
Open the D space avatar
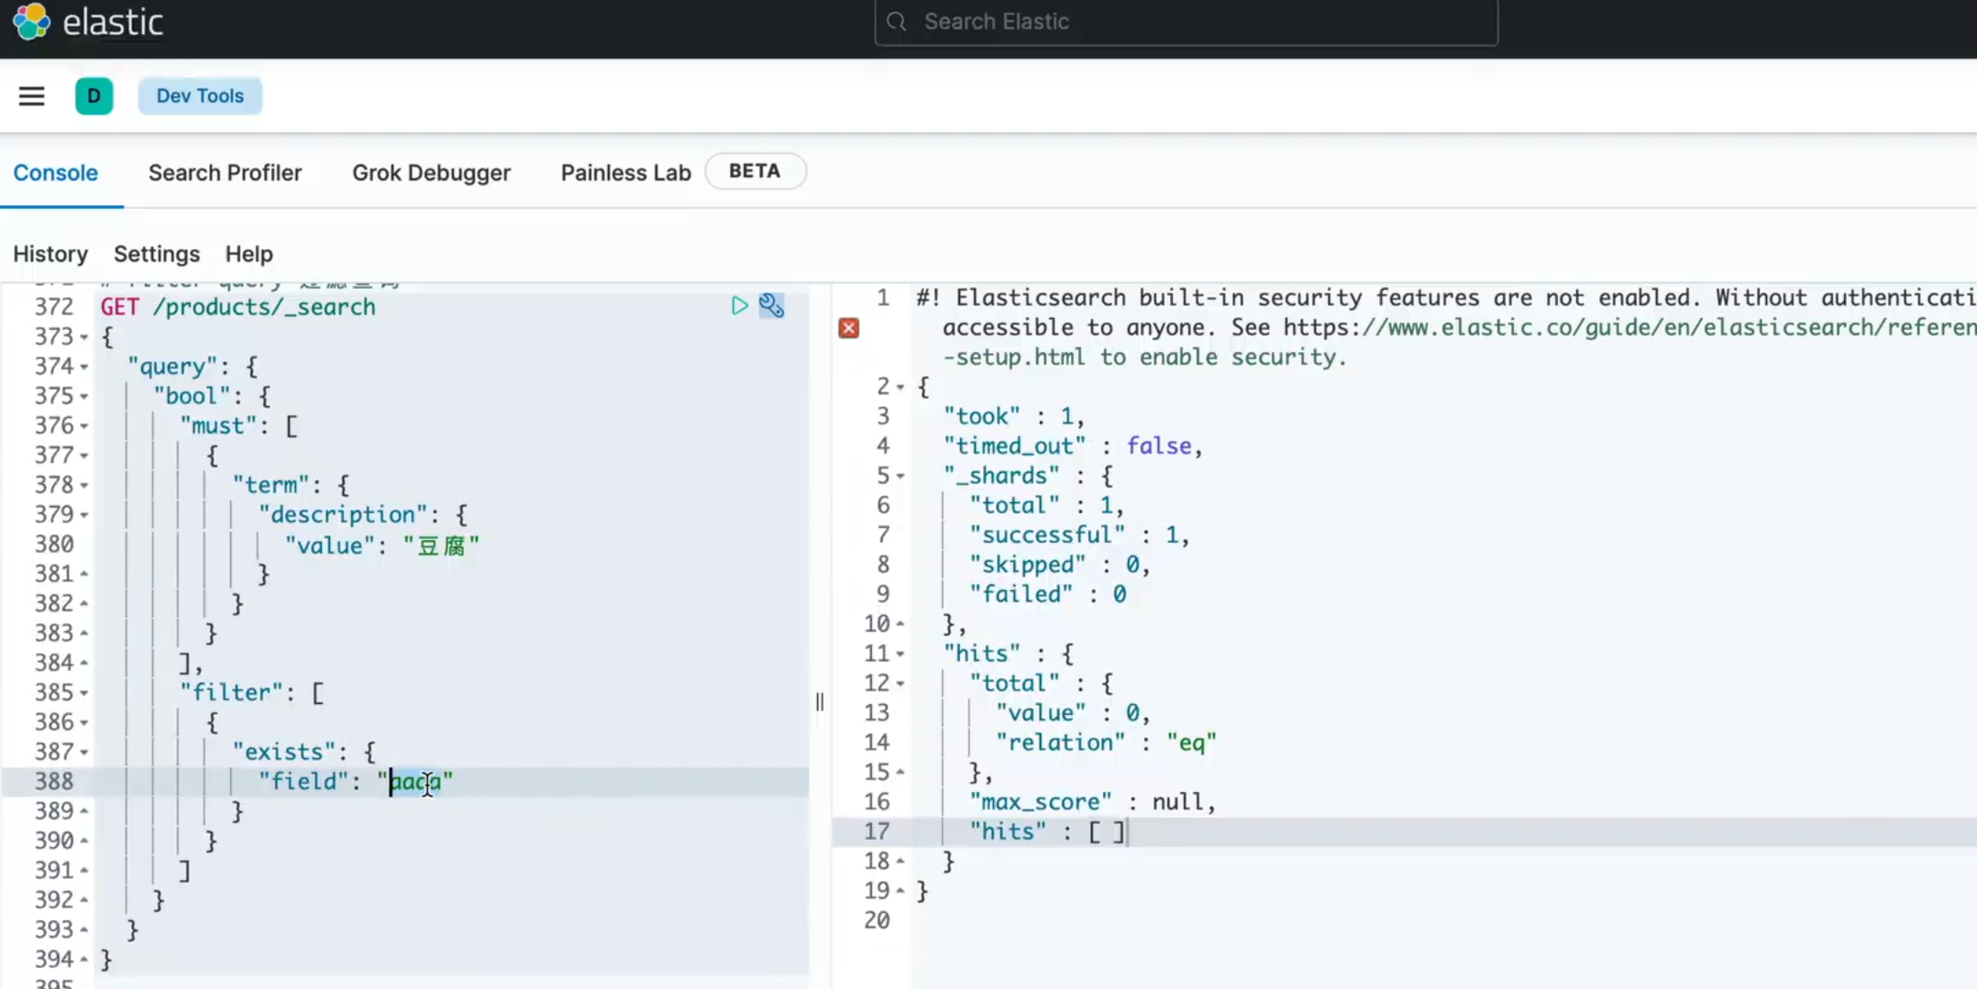94,96
